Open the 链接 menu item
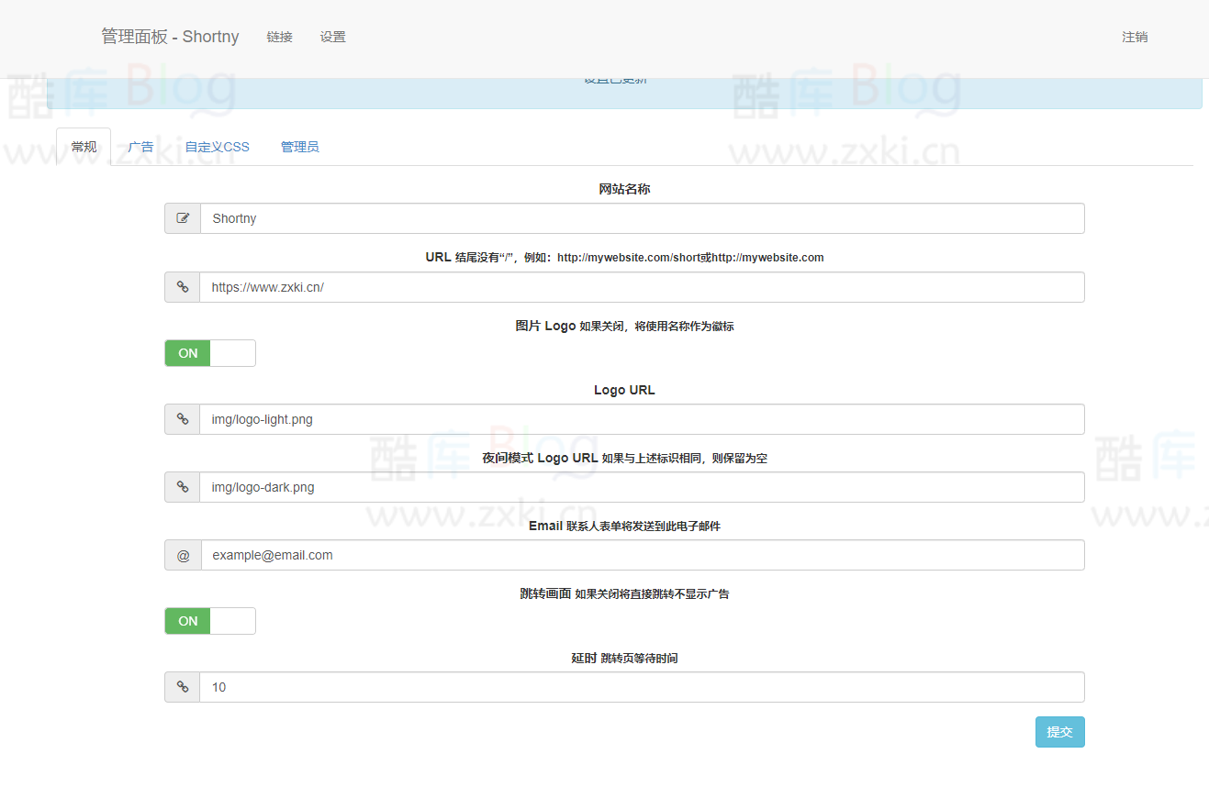1209x787 pixels. point(279,37)
